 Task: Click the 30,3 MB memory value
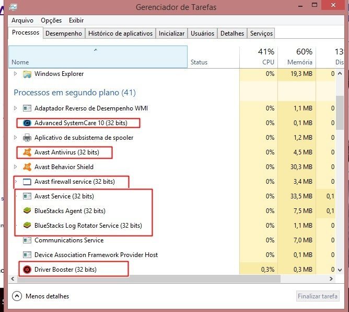click(x=301, y=167)
